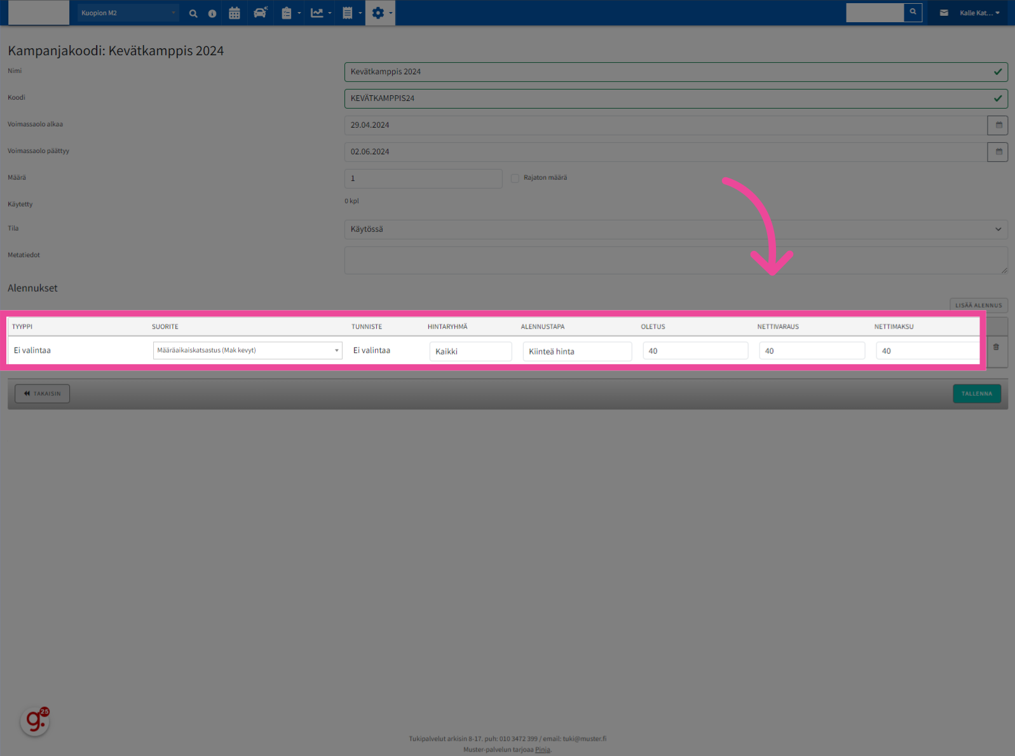Click the Metatiedot text area

676,260
